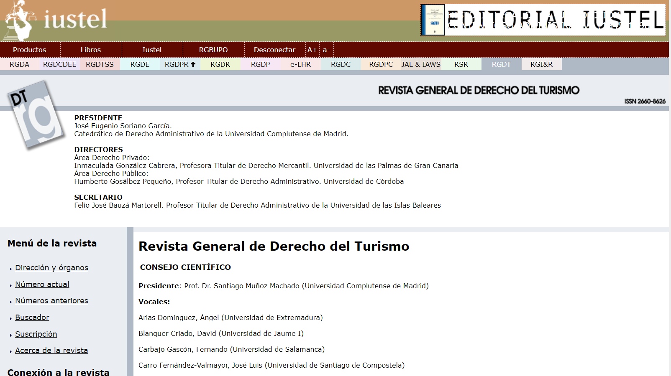Switch to the RGDA journal tab

point(20,64)
